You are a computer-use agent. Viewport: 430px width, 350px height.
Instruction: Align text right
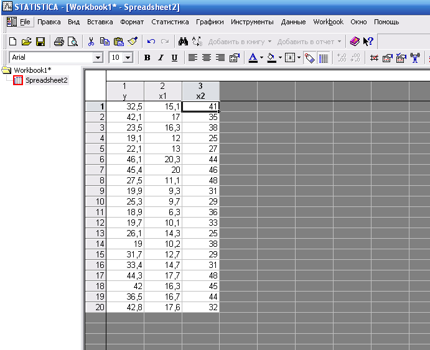pos(220,58)
